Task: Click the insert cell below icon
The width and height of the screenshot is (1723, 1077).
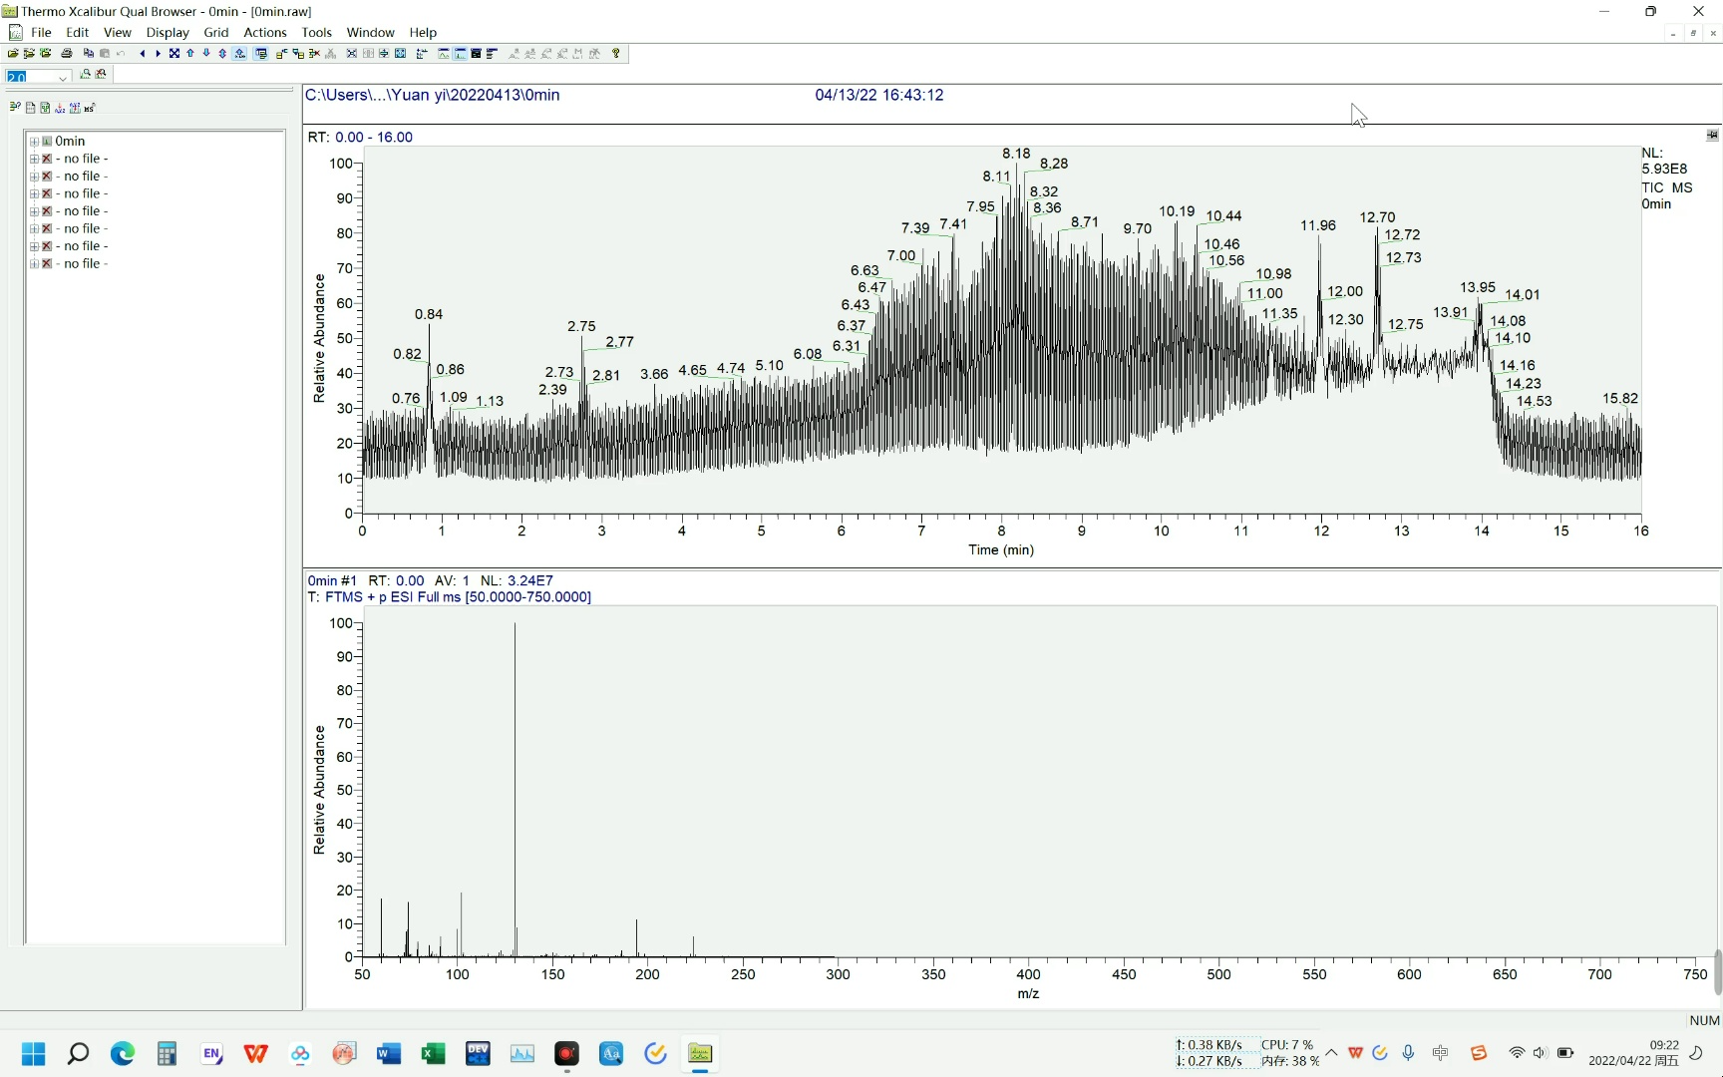Action: 298,53
